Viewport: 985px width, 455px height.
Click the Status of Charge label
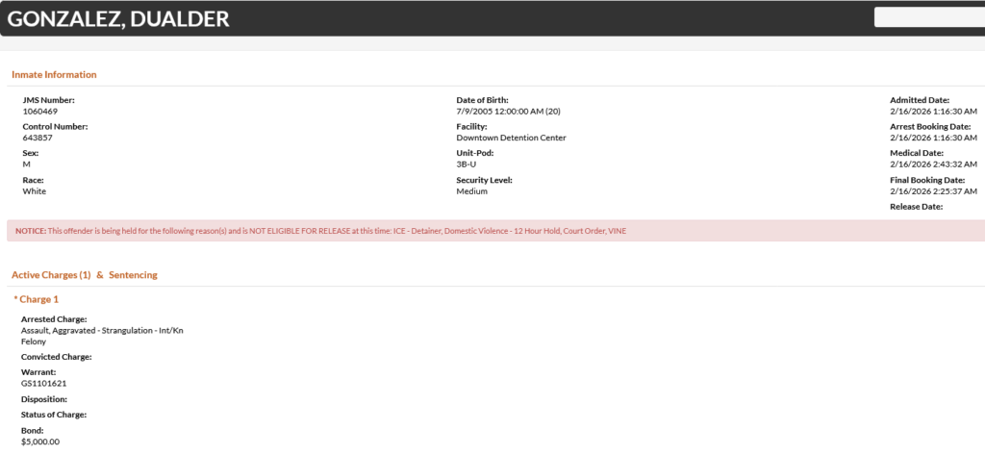(54, 415)
